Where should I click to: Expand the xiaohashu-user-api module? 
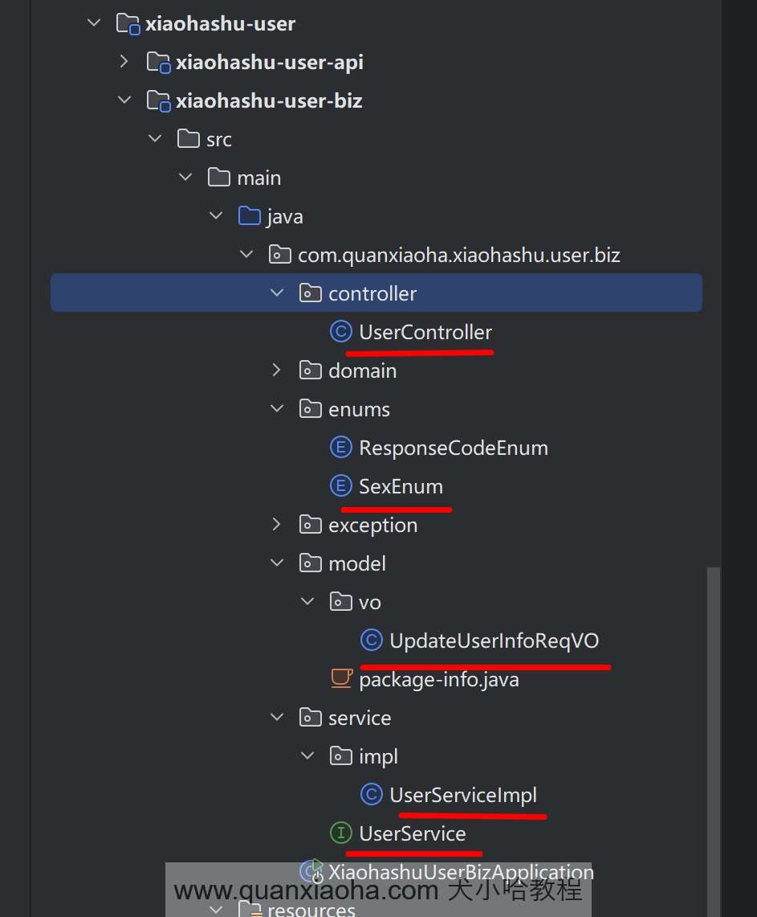click(124, 62)
